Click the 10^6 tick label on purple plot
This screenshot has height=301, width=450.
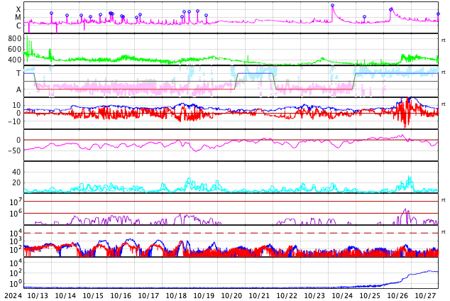click(x=16, y=214)
